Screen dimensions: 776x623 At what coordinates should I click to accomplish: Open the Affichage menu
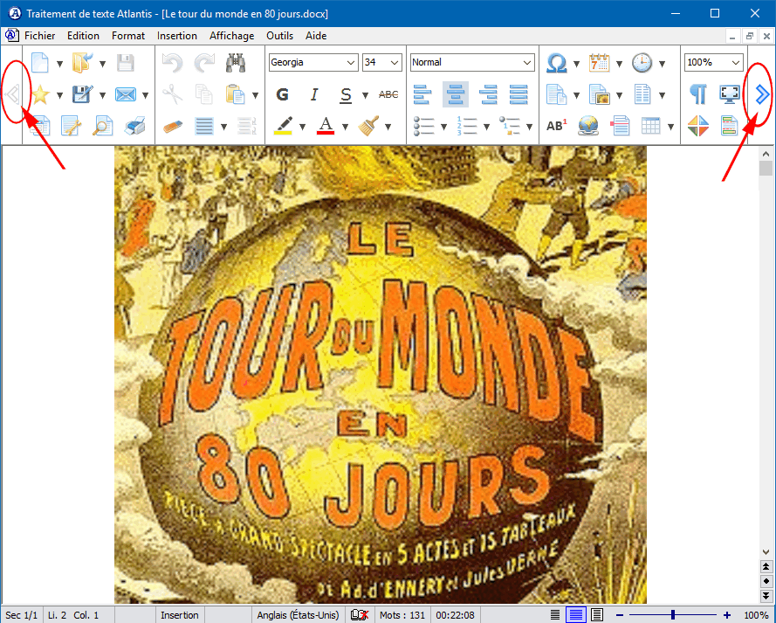(231, 36)
